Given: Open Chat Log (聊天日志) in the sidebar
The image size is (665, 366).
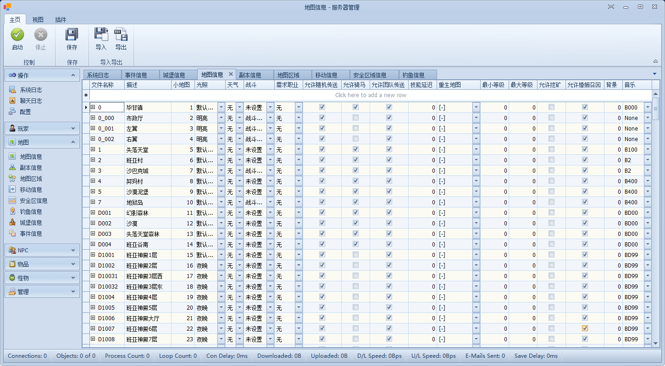Looking at the screenshot, I should click(31, 101).
